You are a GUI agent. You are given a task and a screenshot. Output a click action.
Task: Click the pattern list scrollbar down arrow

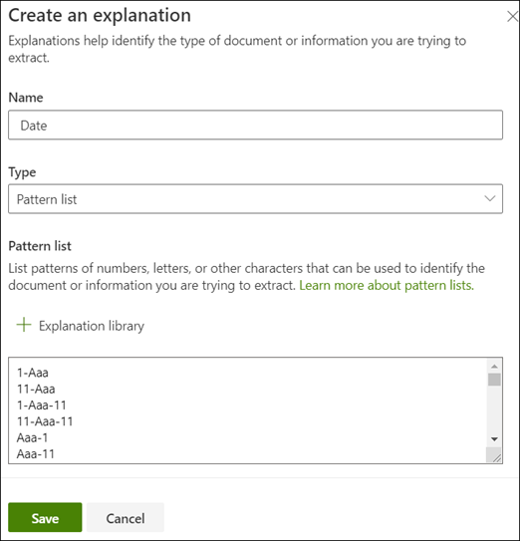[x=494, y=439]
